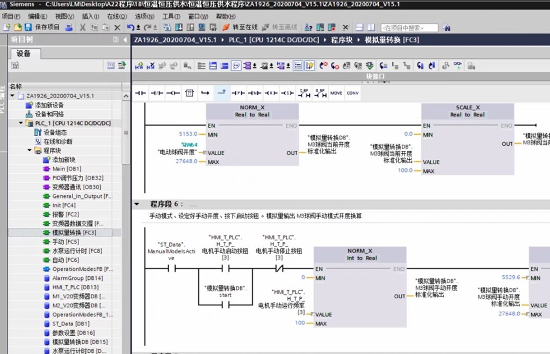
Task: Click the delete X icon beside paste
Action: tap(118, 27)
